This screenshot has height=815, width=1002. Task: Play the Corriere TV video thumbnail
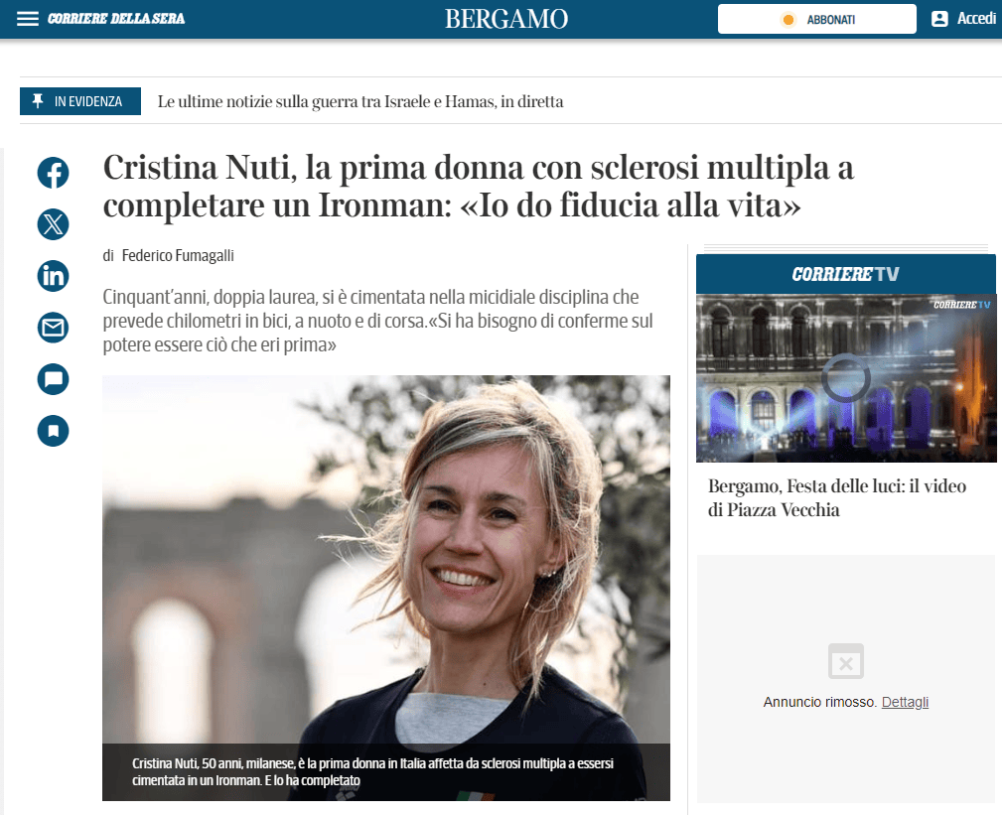846,378
